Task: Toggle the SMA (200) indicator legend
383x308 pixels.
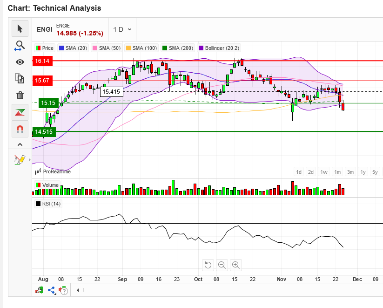Action: [178, 48]
